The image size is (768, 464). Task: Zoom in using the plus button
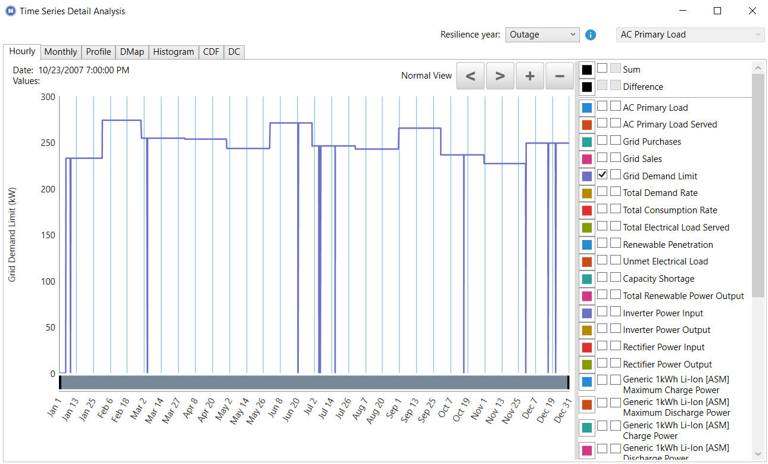click(529, 76)
